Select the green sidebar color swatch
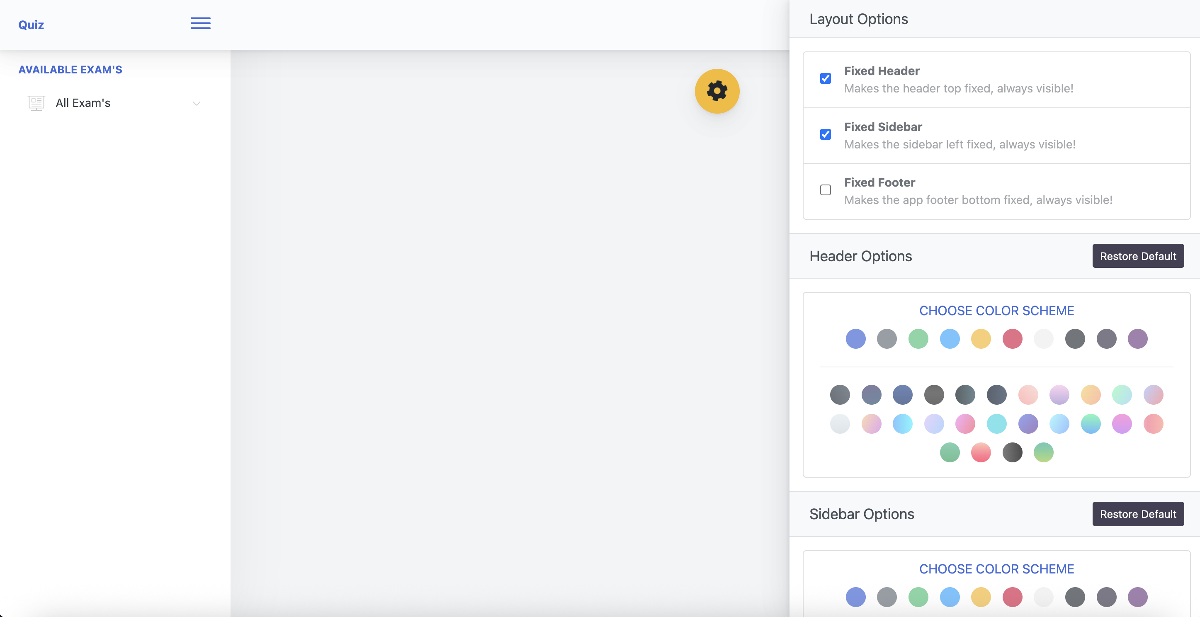 coord(918,597)
